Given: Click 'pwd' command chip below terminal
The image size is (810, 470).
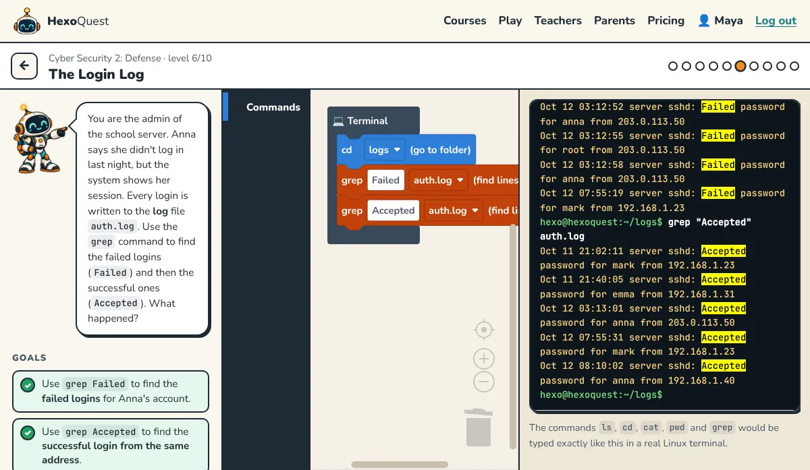Looking at the screenshot, I should click(x=677, y=428).
